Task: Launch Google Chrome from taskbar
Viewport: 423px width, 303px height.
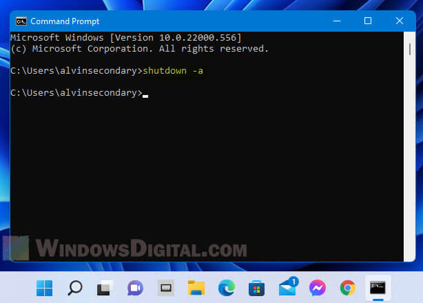Action: 348,288
